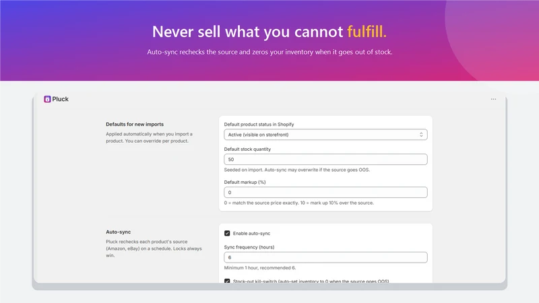Viewport: 539px width, 303px height.
Task: Click the 'Auto-sync' section heading
Action: tap(119, 232)
